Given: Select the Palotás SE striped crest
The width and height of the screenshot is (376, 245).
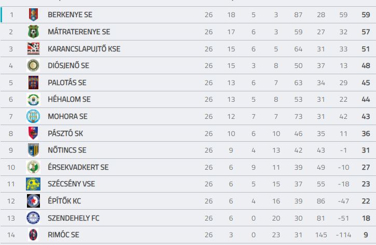Looking at the screenshot, I should click(x=33, y=83).
